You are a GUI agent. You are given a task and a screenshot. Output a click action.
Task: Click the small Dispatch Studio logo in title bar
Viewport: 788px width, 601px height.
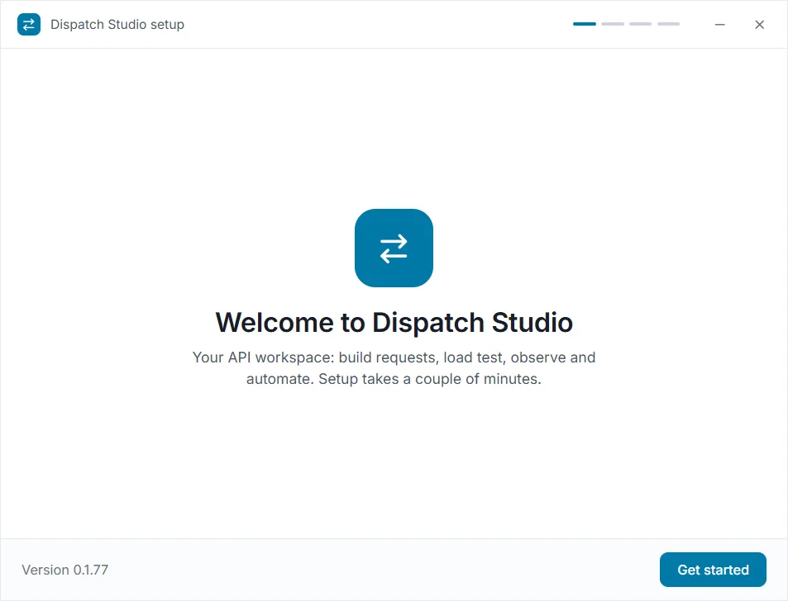click(x=29, y=24)
